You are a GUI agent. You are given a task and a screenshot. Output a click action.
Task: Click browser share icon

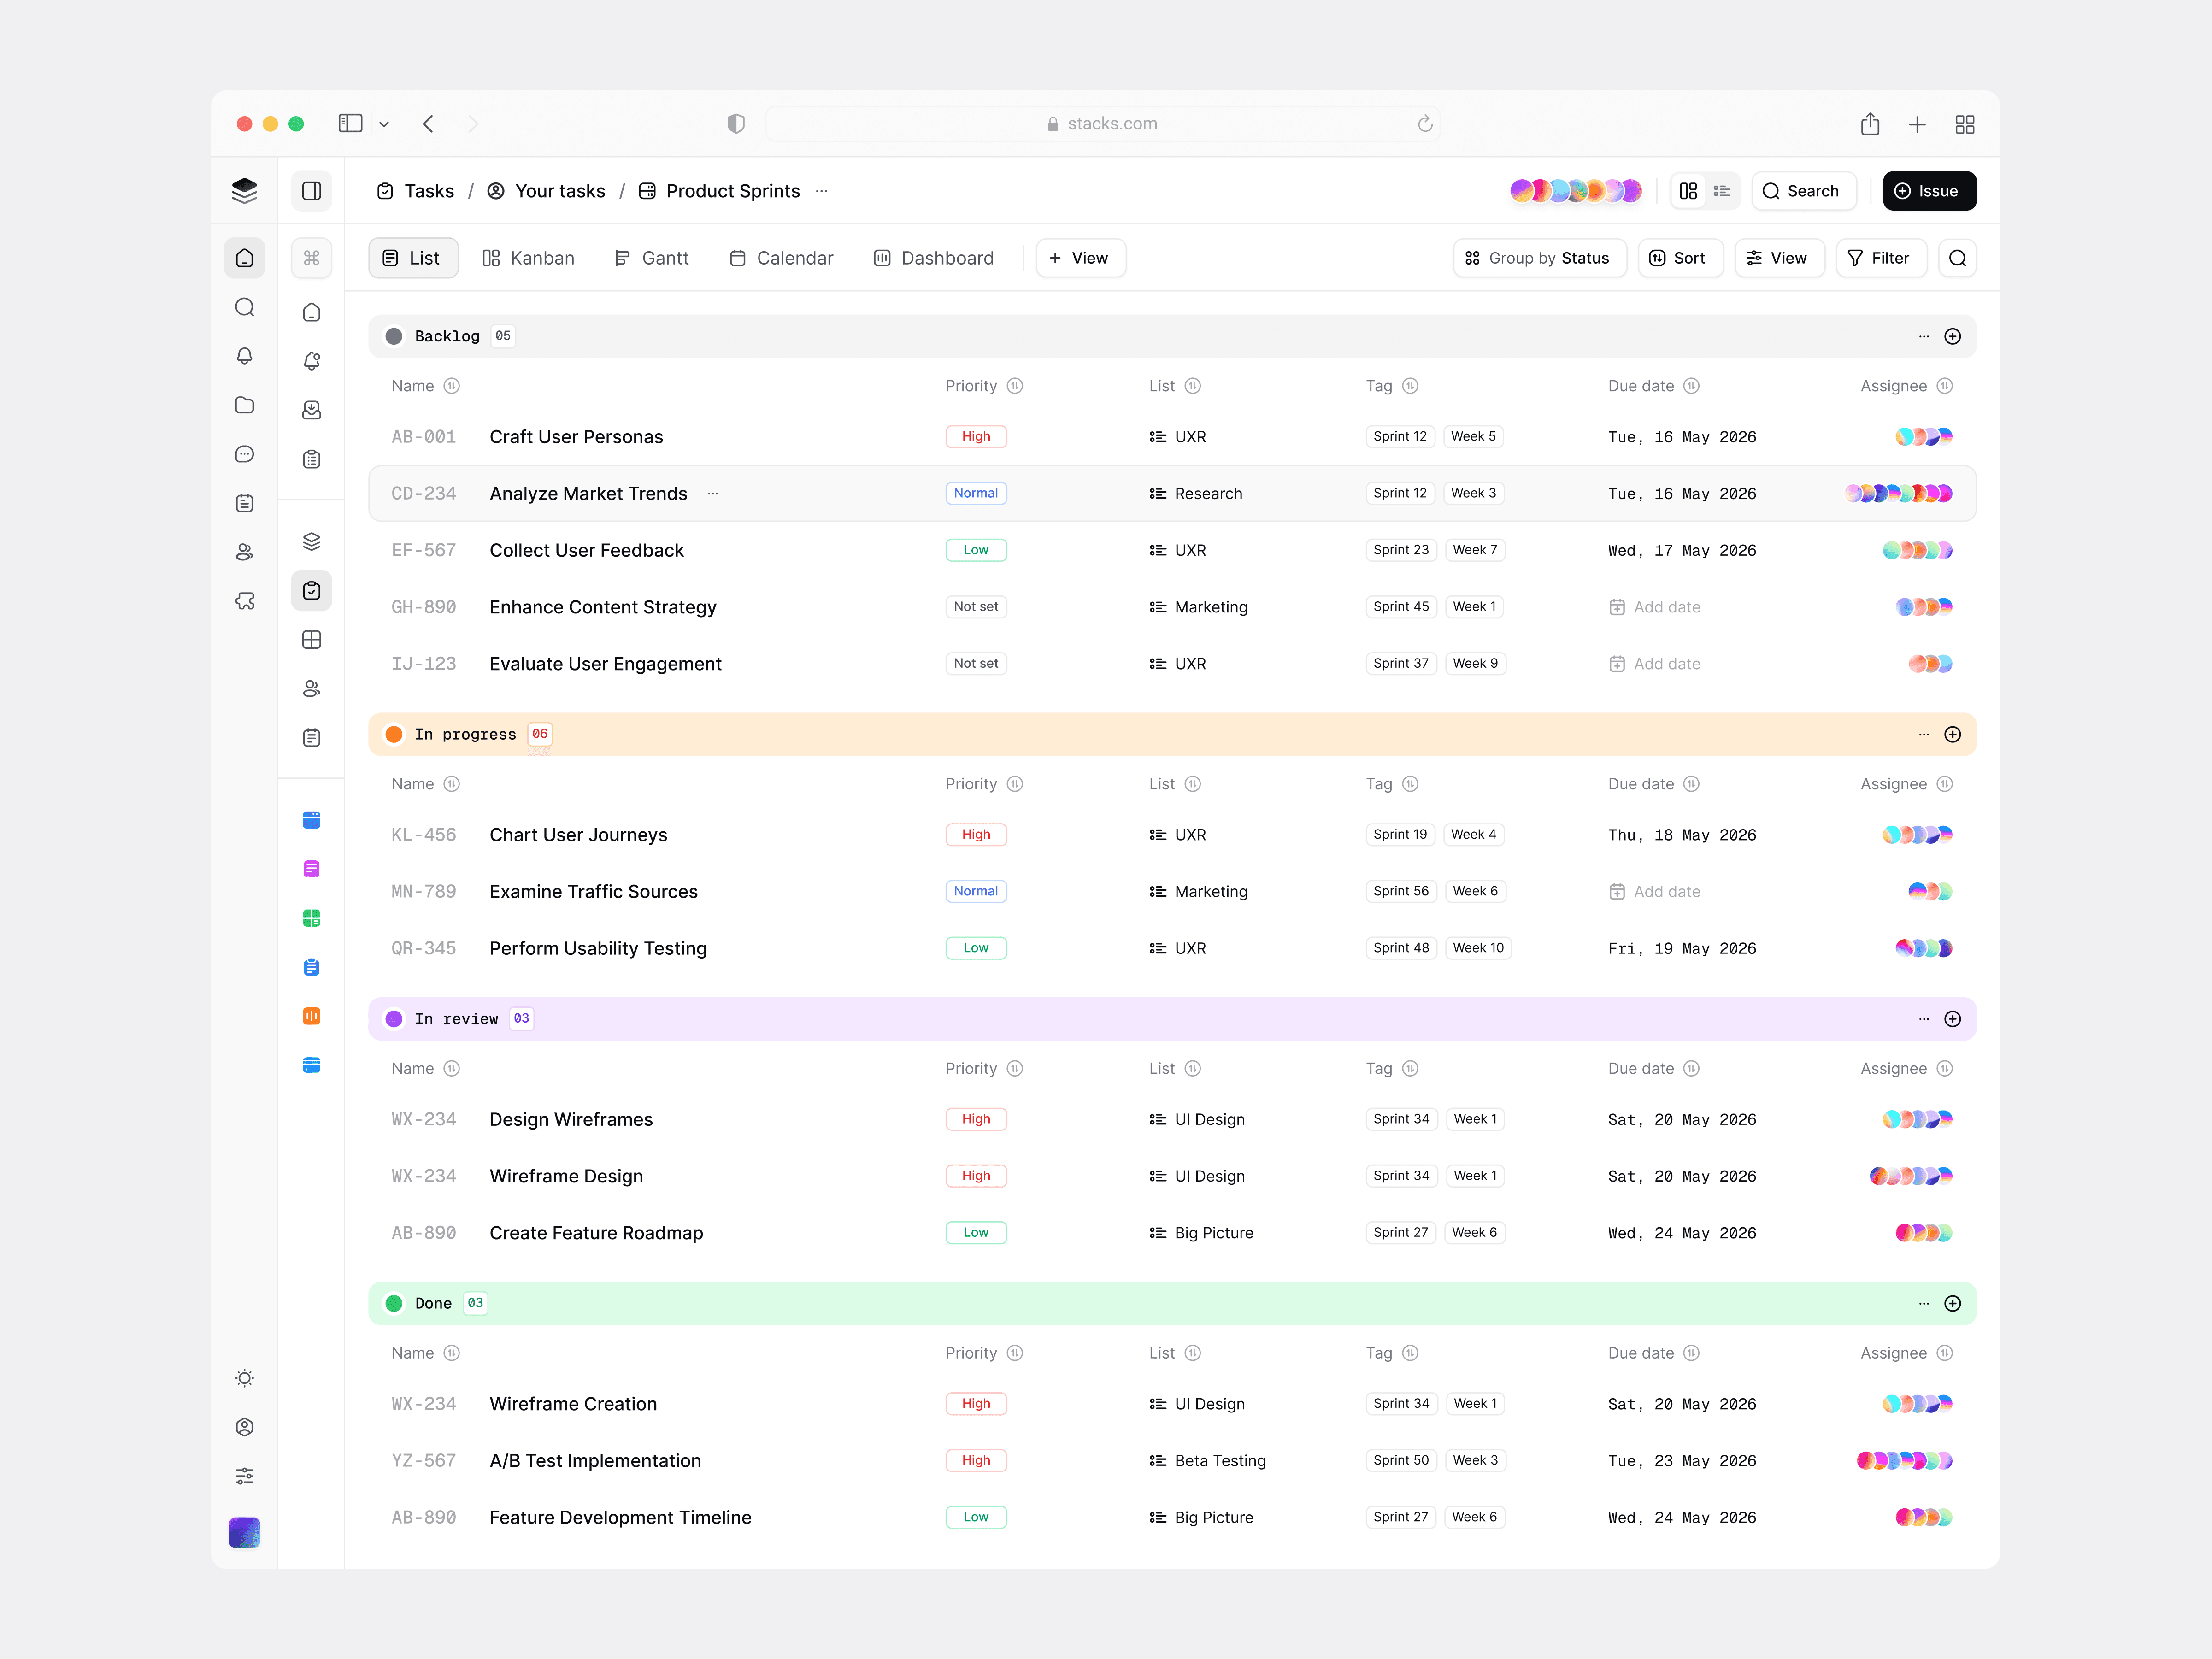pyautogui.click(x=1869, y=124)
